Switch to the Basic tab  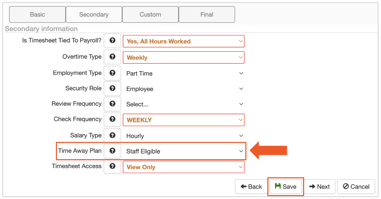pos(37,15)
